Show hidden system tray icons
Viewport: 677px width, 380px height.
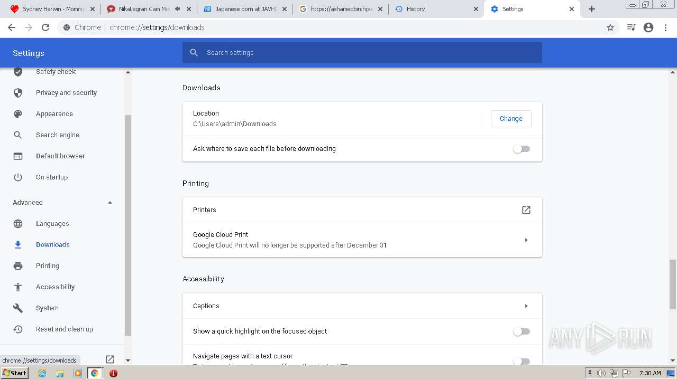590,373
